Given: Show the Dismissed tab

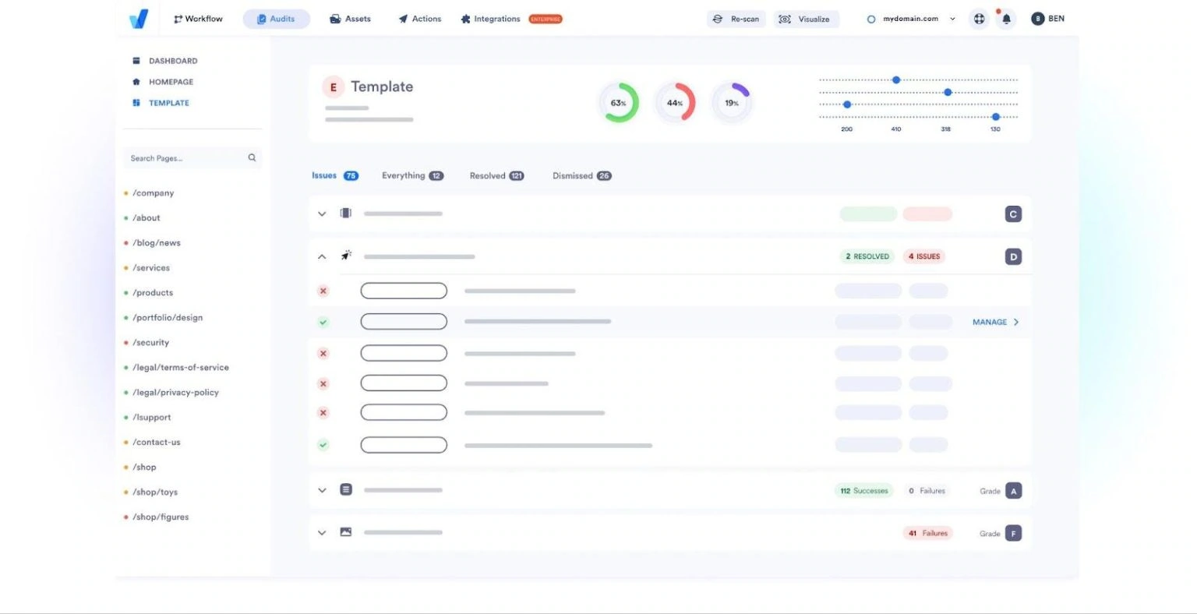Looking at the screenshot, I should [582, 176].
